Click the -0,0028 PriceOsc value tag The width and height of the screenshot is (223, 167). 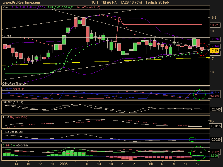point(215,139)
